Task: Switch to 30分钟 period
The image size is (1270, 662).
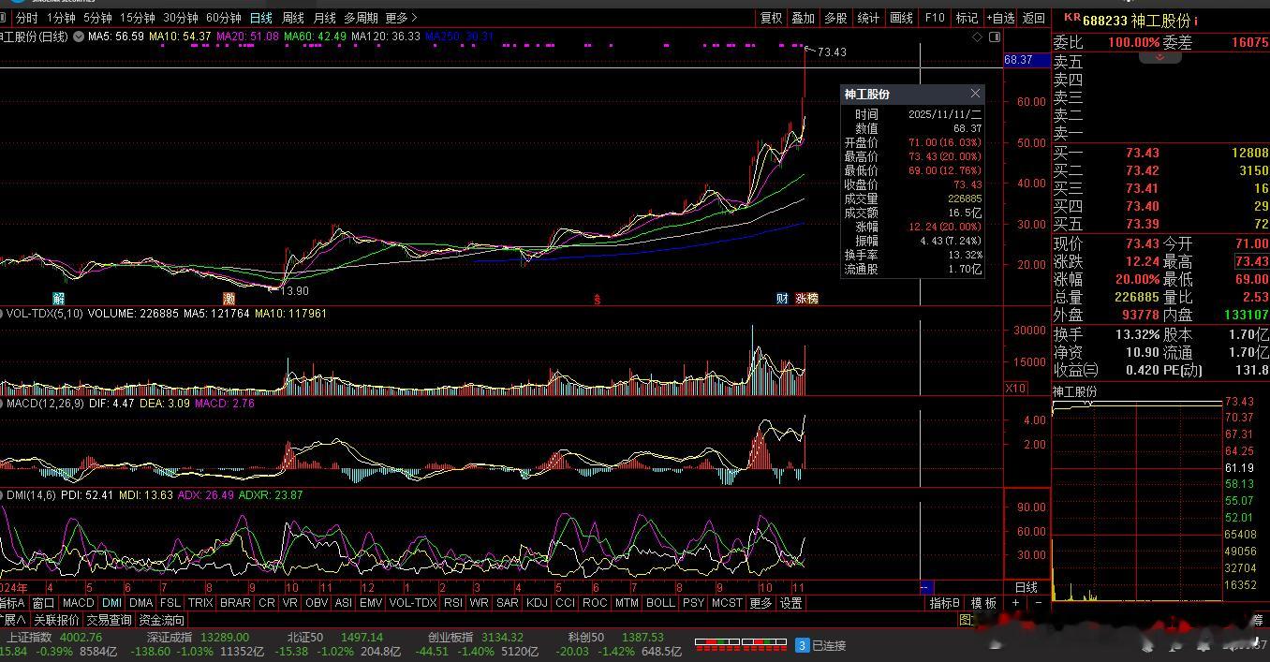Action: (x=180, y=18)
